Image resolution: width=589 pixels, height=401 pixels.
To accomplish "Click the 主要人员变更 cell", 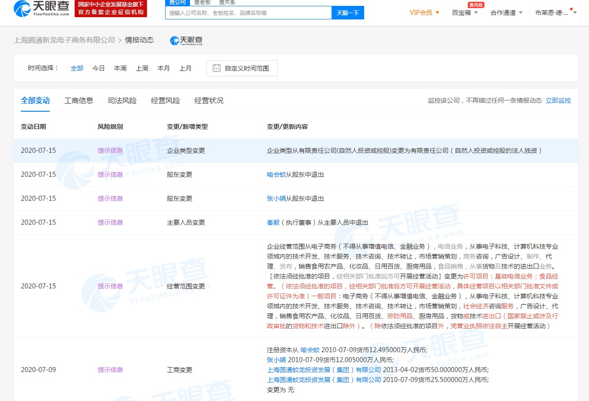I will [x=186, y=222].
